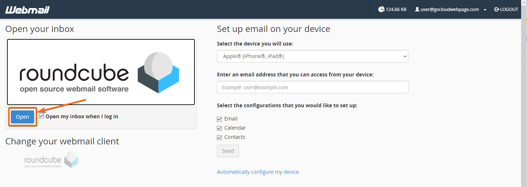
Task: Uncheck the Email configuration checkbox
Action: [219, 119]
